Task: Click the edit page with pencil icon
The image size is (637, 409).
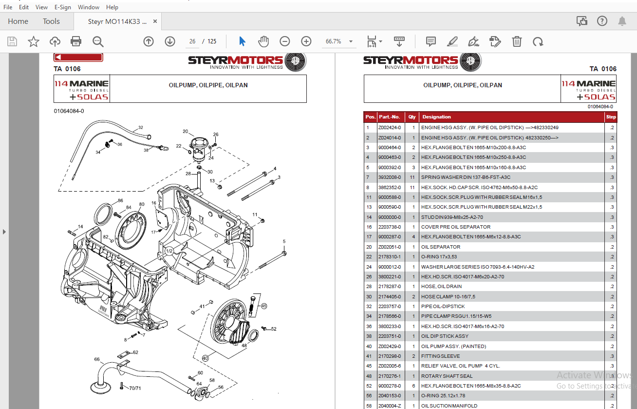Action: (495, 41)
